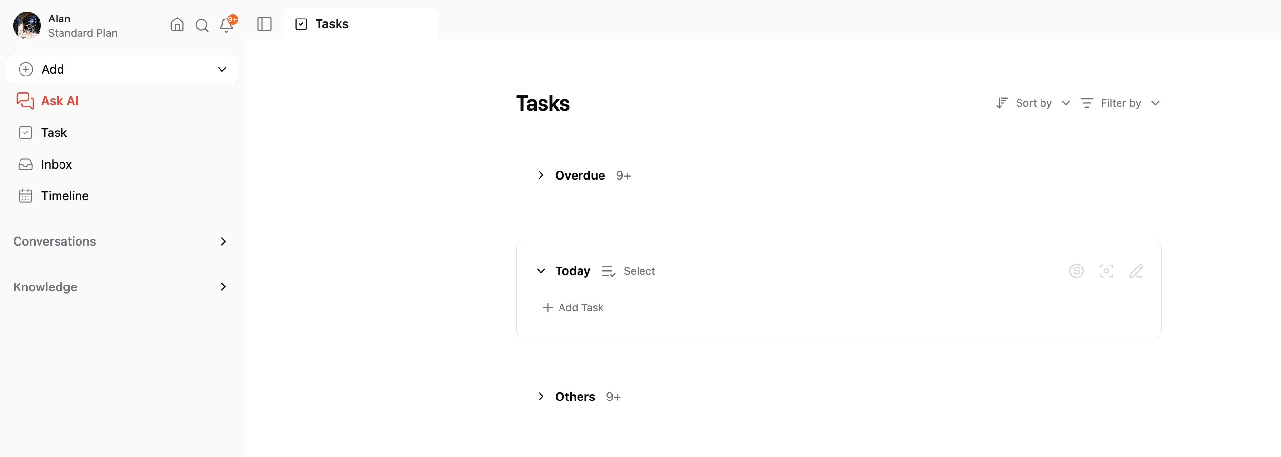Click the circled S icon in Today section
The width and height of the screenshot is (1281, 457).
point(1076,271)
